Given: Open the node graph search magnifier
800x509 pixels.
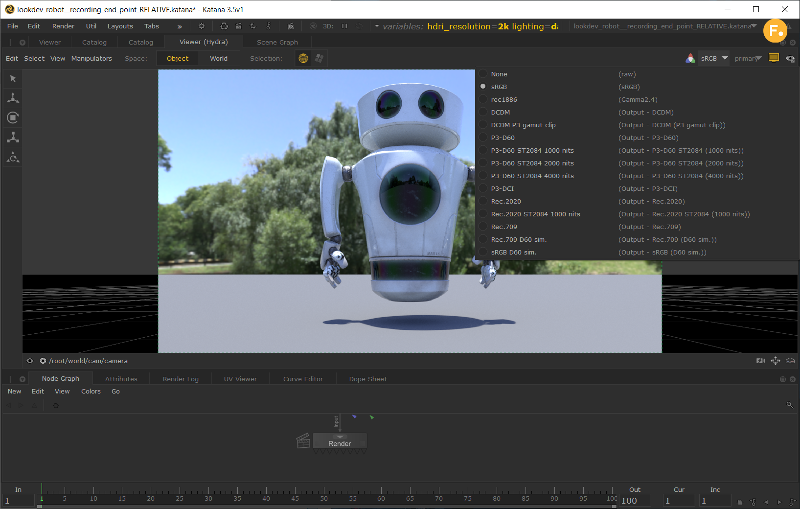Looking at the screenshot, I should (x=789, y=405).
